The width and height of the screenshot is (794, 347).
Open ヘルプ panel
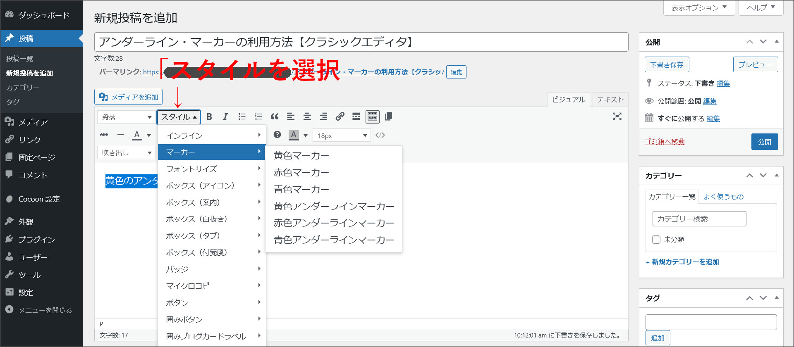tap(761, 7)
